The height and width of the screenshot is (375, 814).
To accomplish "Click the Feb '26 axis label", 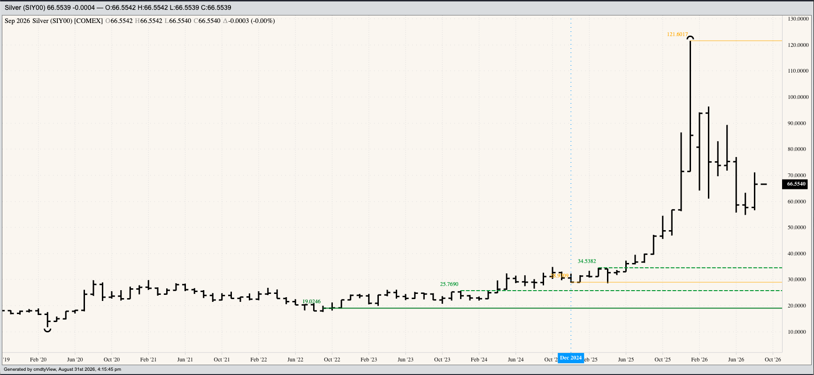I will point(699,360).
